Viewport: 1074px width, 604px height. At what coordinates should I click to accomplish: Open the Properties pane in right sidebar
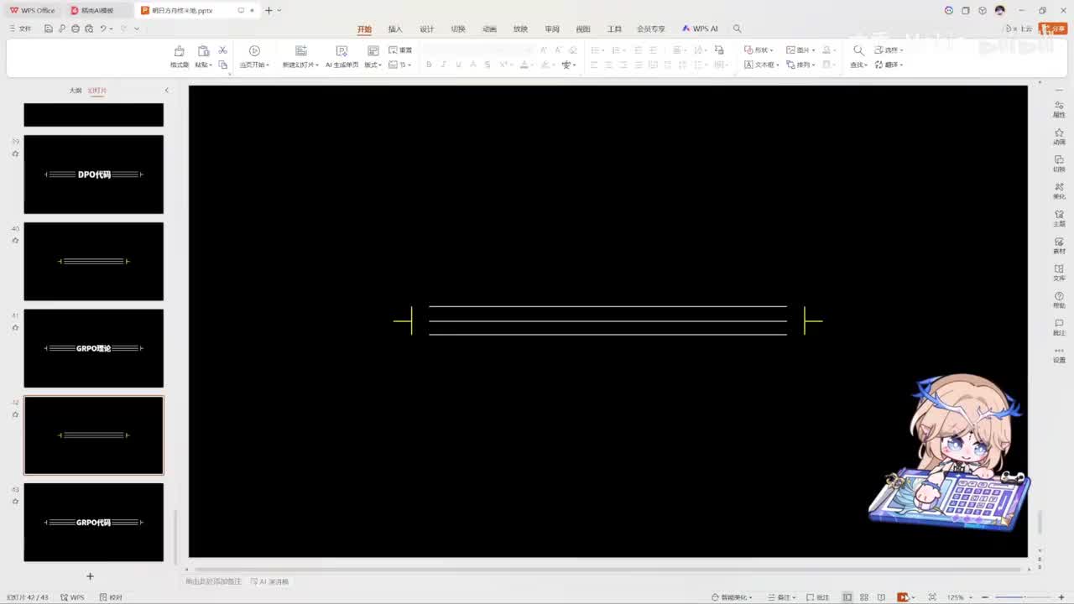pyautogui.click(x=1059, y=108)
